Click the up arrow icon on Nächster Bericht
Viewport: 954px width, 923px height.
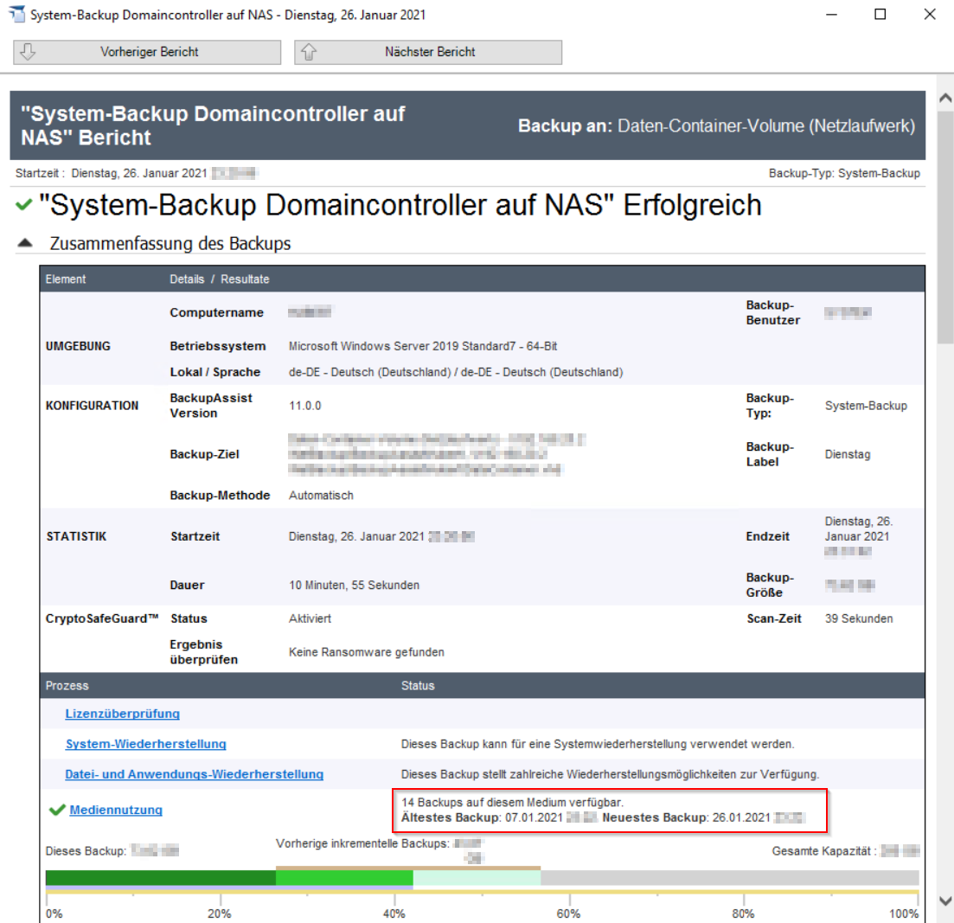pos(309,52)
